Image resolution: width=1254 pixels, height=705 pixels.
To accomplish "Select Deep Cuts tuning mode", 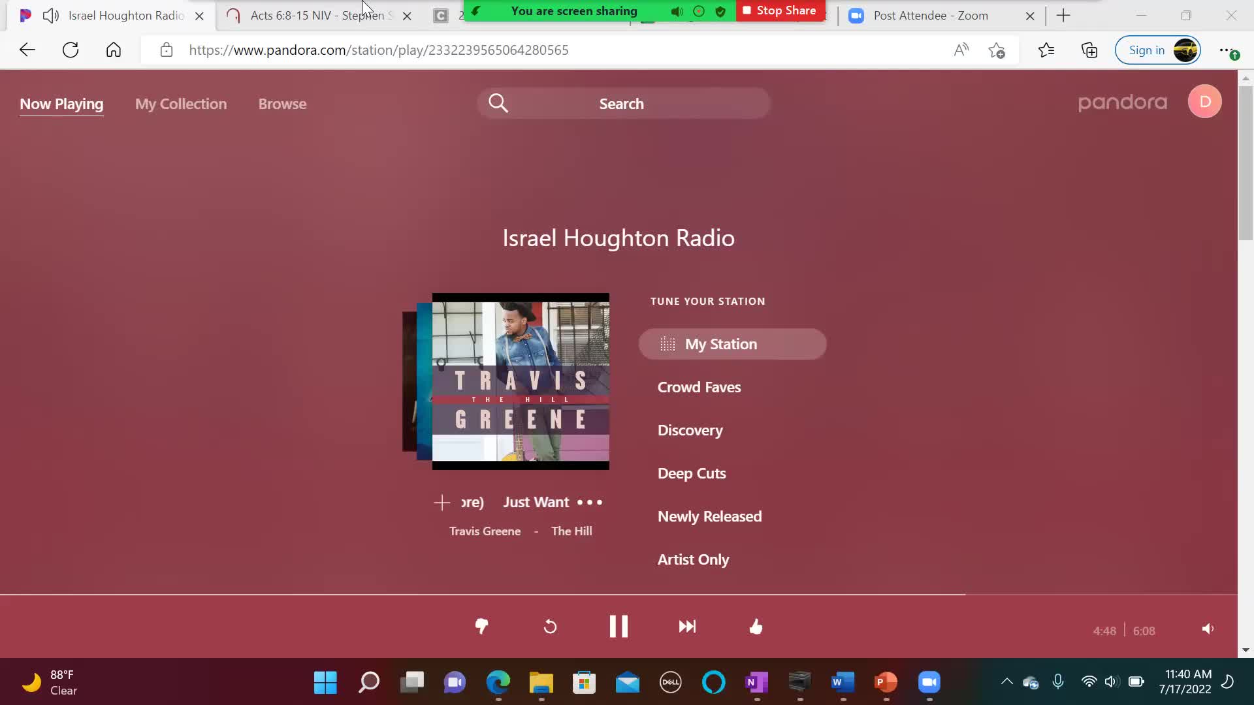I will 692,473.
